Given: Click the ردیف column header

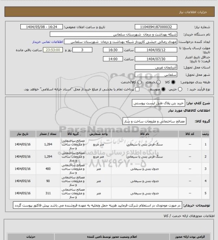Looking at the screenshot, I should click(x=206, y=134).
